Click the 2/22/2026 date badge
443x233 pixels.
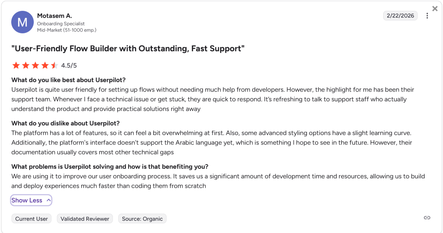click(400, 16)
